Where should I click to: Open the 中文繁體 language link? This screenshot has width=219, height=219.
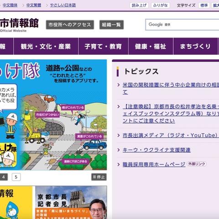[34, 5]
